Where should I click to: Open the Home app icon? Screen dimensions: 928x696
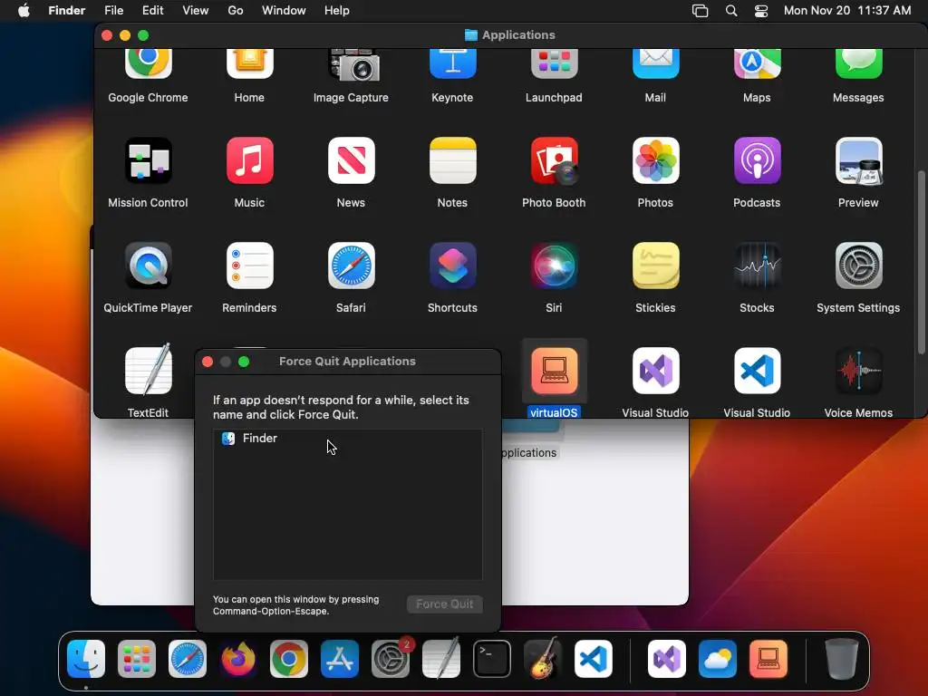point(250,64)
